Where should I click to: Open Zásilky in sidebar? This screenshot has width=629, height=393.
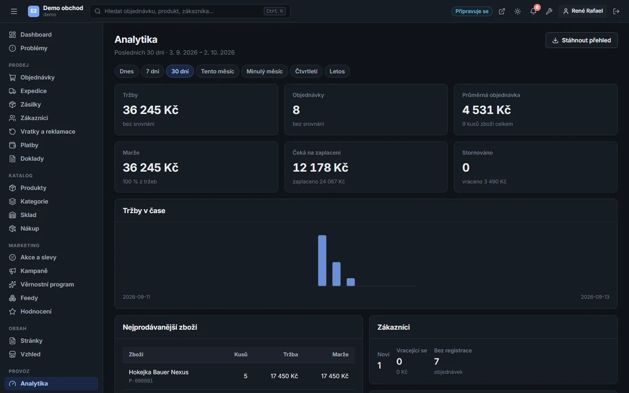51,104
